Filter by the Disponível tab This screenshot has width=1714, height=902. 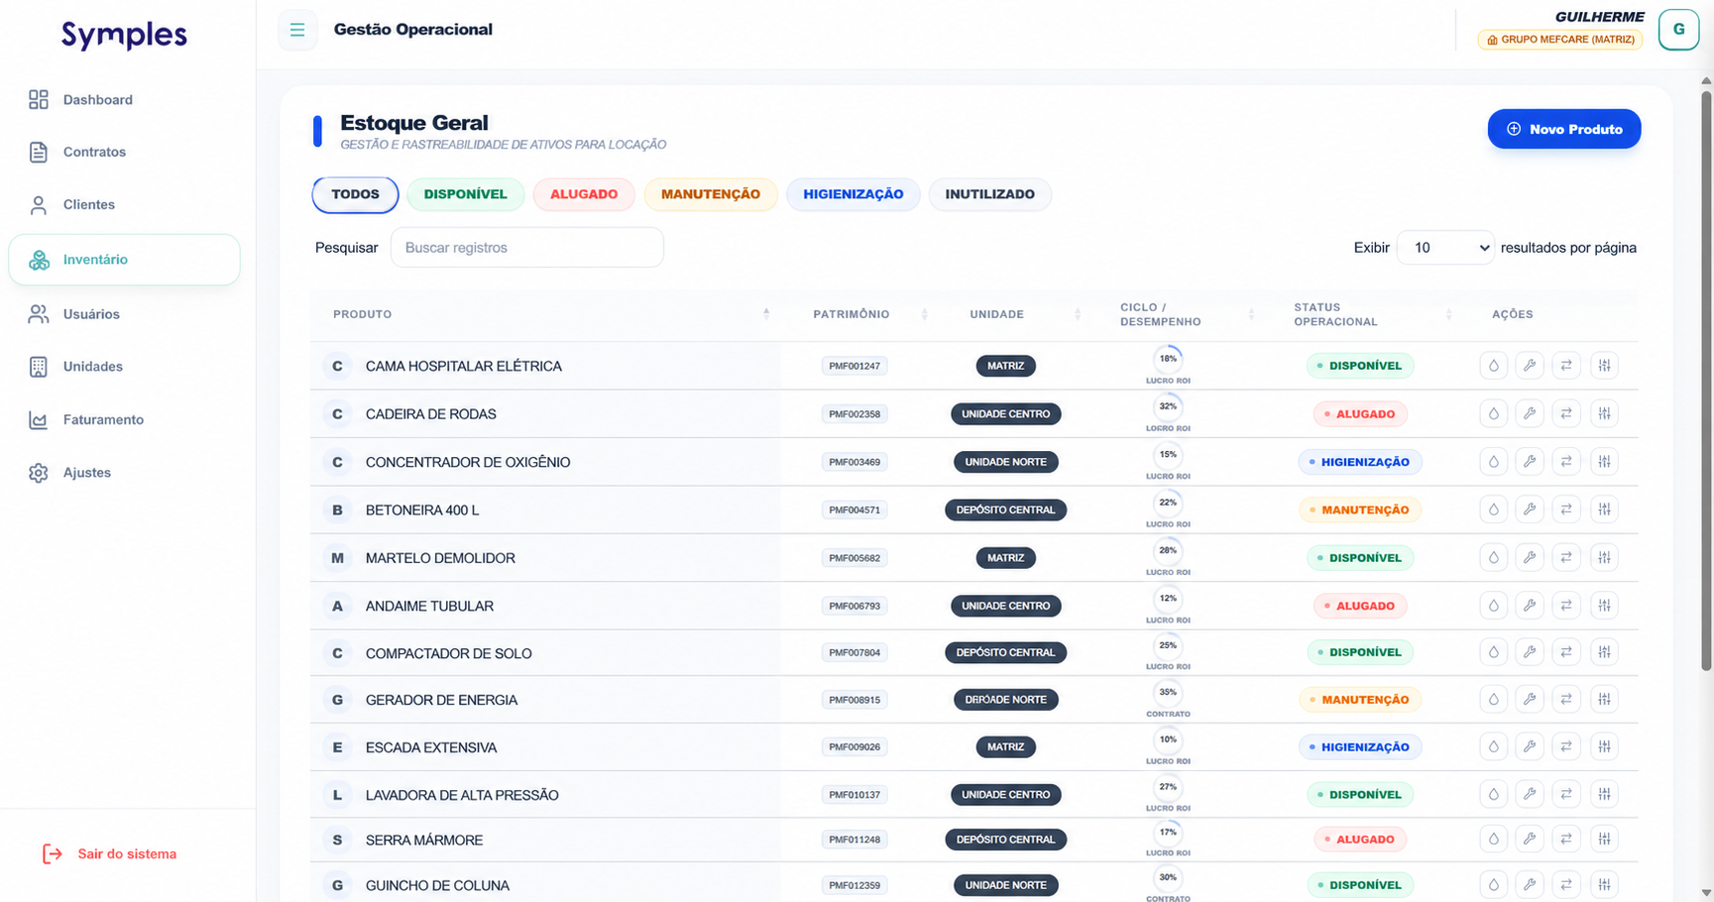click(465, 194)
